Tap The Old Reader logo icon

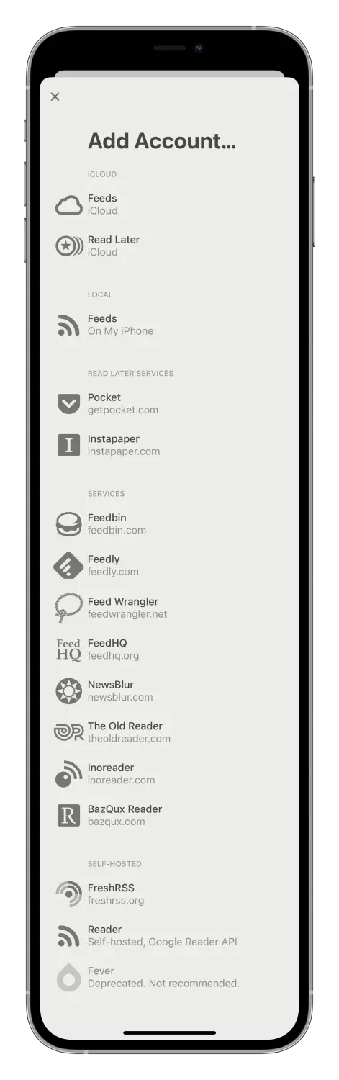(69, 732)
